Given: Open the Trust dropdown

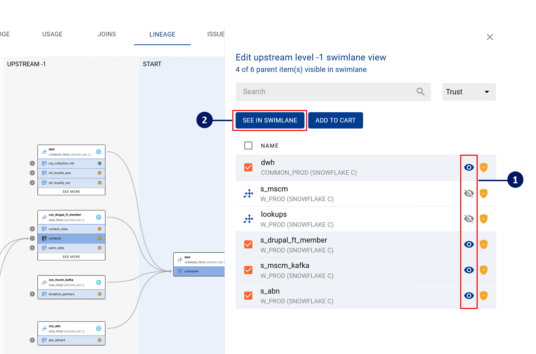Looking at the screenshot, I should click(469, 92).
